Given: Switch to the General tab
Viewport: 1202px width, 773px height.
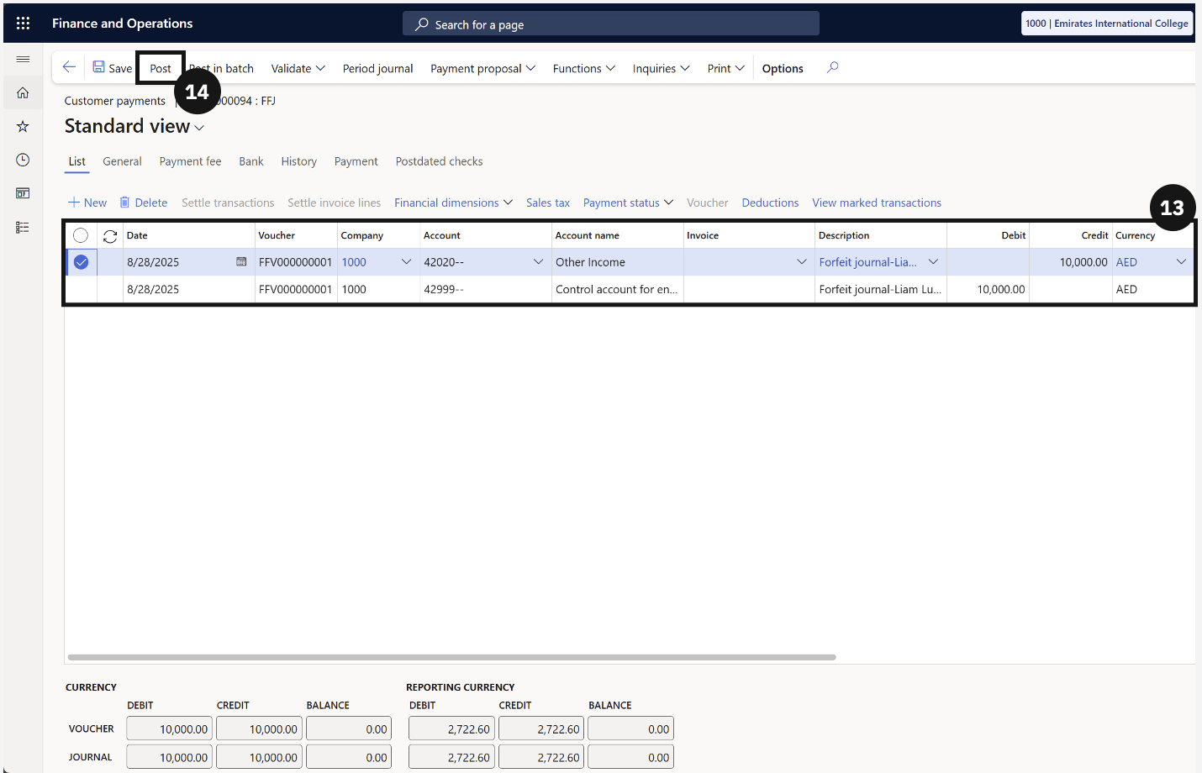Looking at the screenshot, I should click(122, 161).
